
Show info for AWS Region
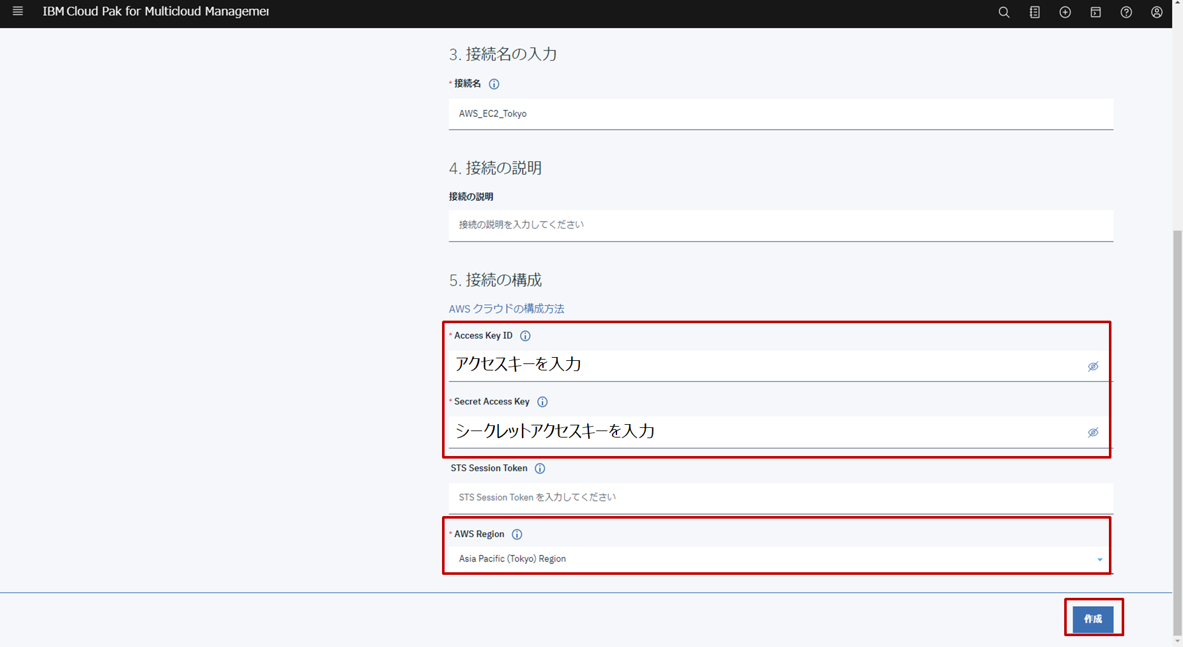(517, 535)
